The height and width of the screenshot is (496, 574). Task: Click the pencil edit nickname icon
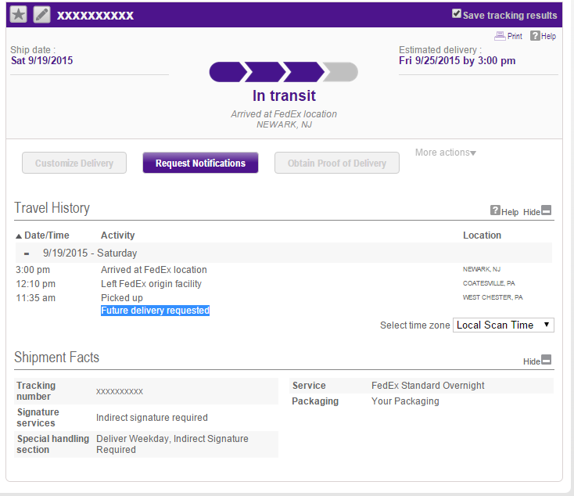point(41,15)
